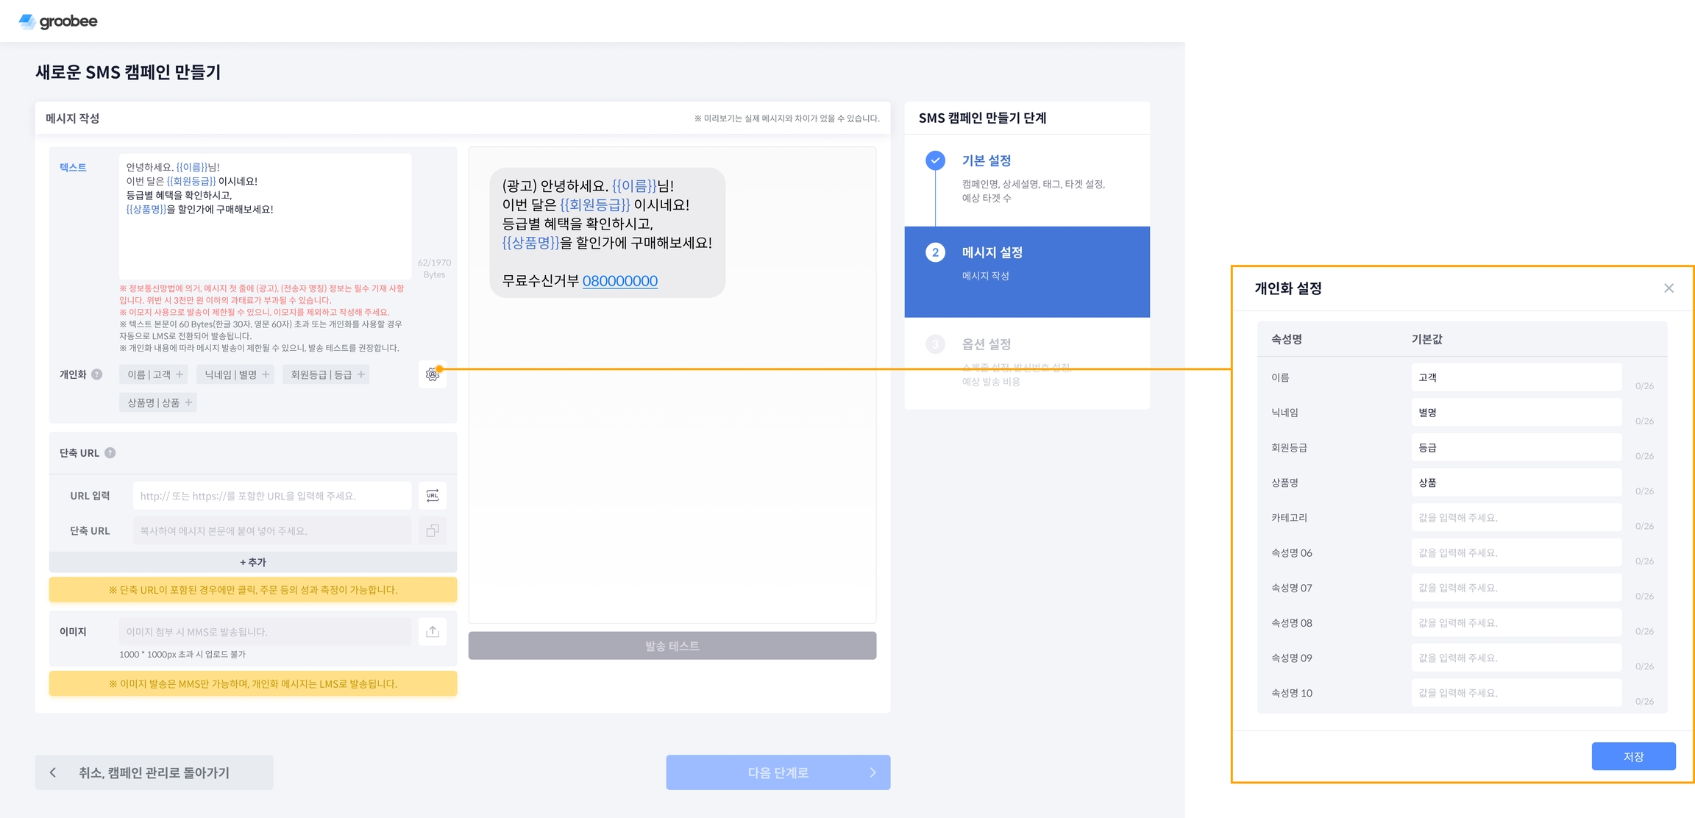Screen dimensions: 1695x818
Task: Click the URL 입력 input field
Action: 272,496
